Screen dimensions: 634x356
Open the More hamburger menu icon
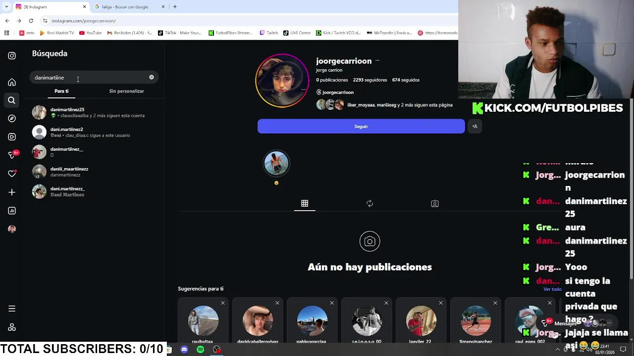12,309
